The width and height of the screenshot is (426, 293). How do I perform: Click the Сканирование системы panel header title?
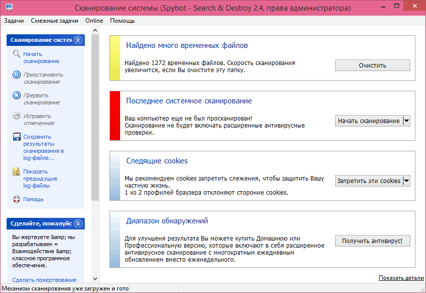click(x=41, y=40)
